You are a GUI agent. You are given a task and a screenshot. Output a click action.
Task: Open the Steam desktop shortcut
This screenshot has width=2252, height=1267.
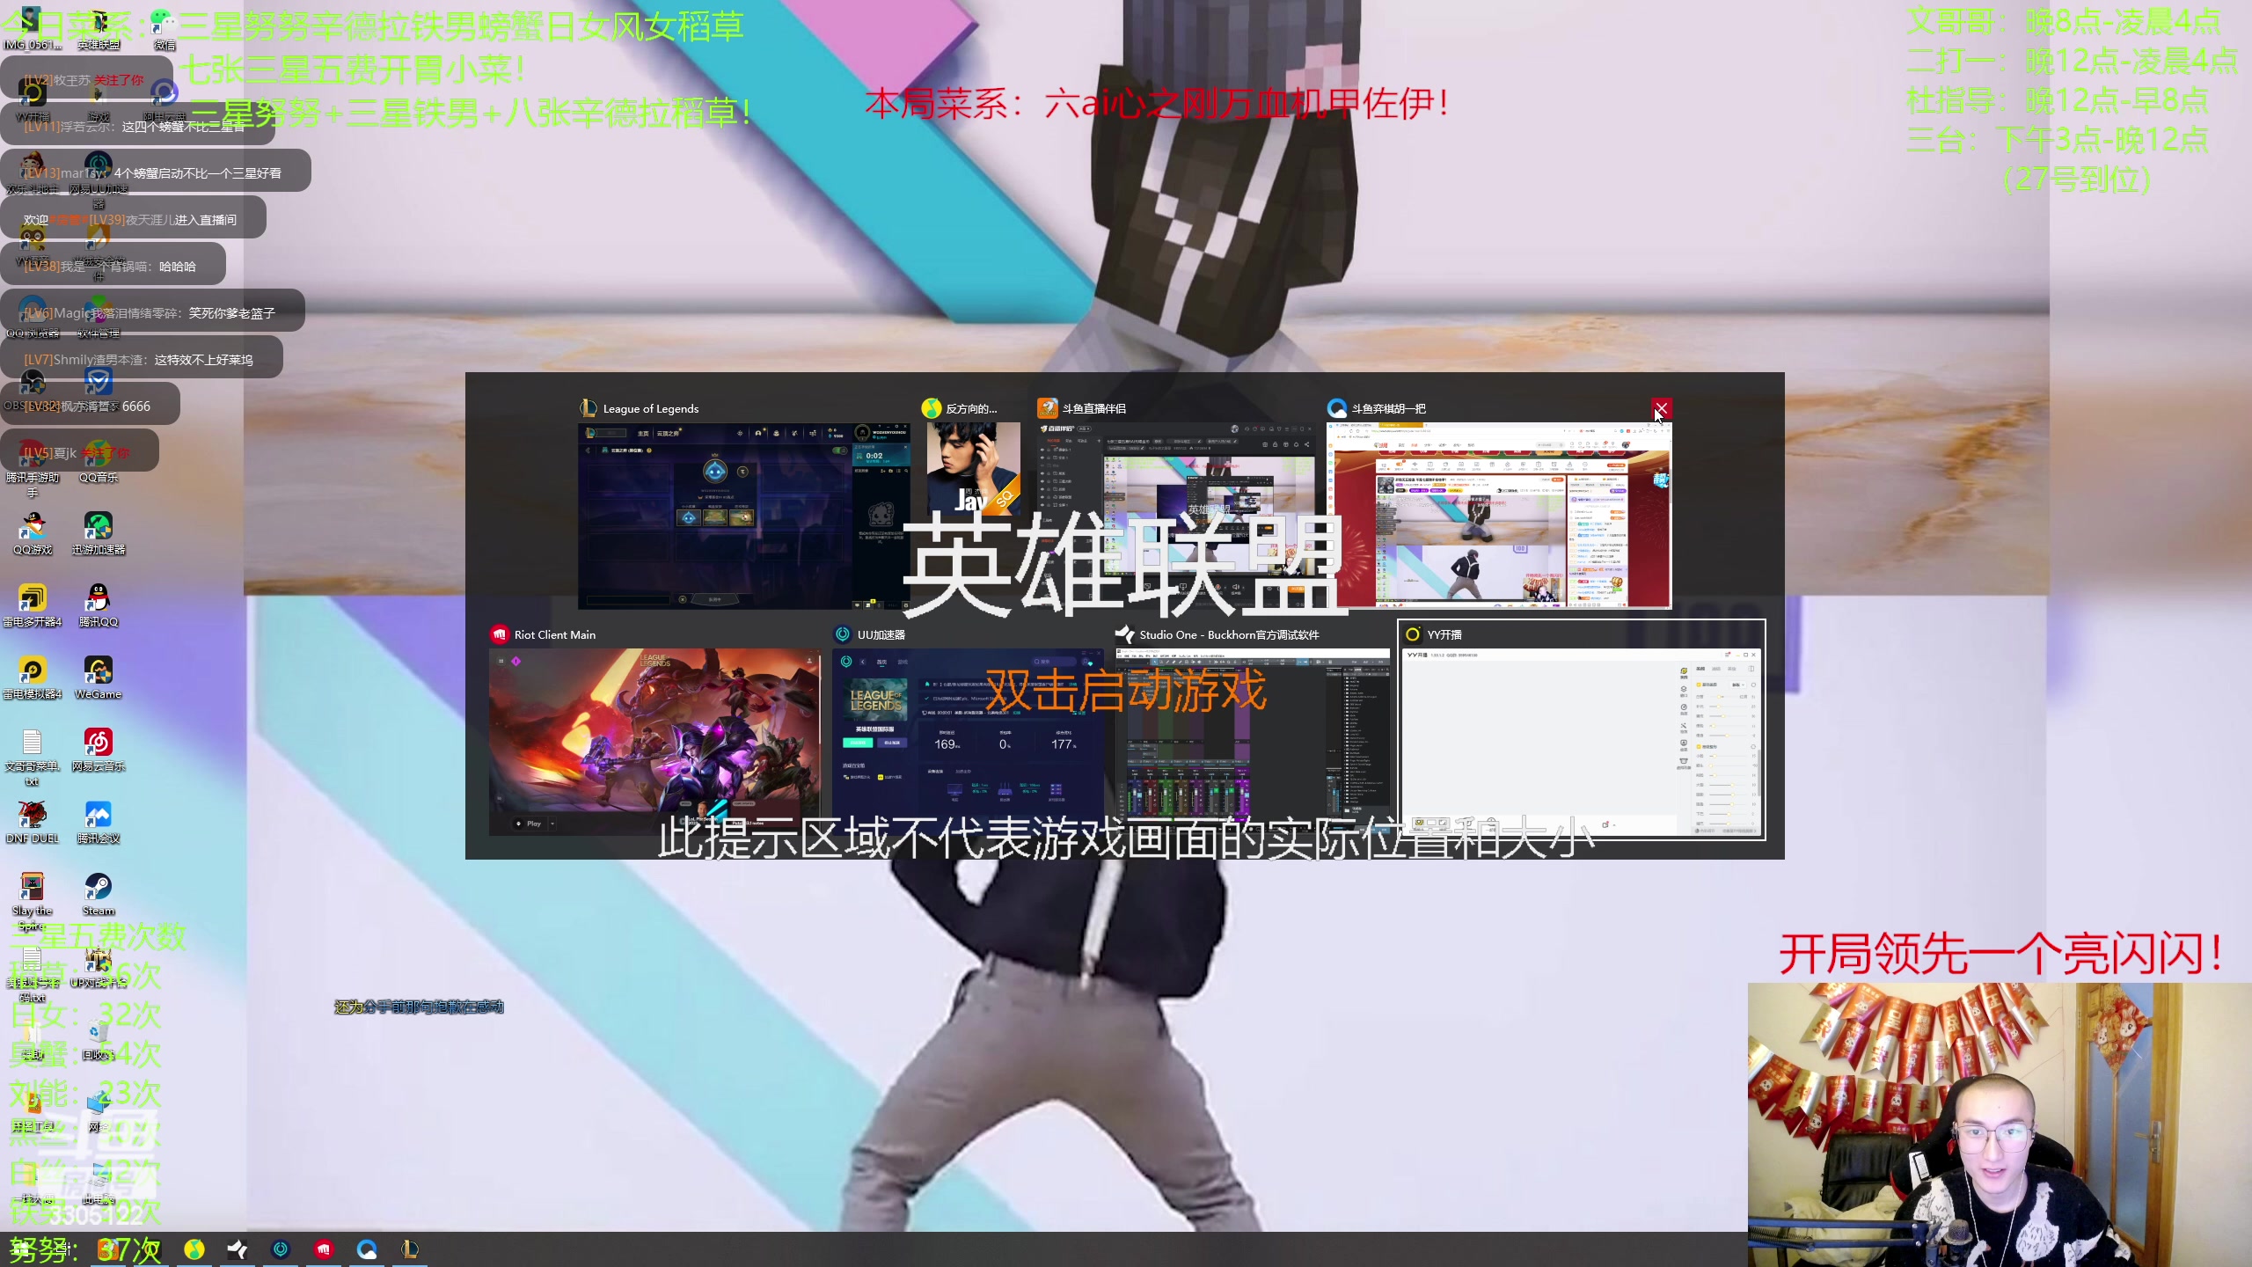(x=99, y=894)
